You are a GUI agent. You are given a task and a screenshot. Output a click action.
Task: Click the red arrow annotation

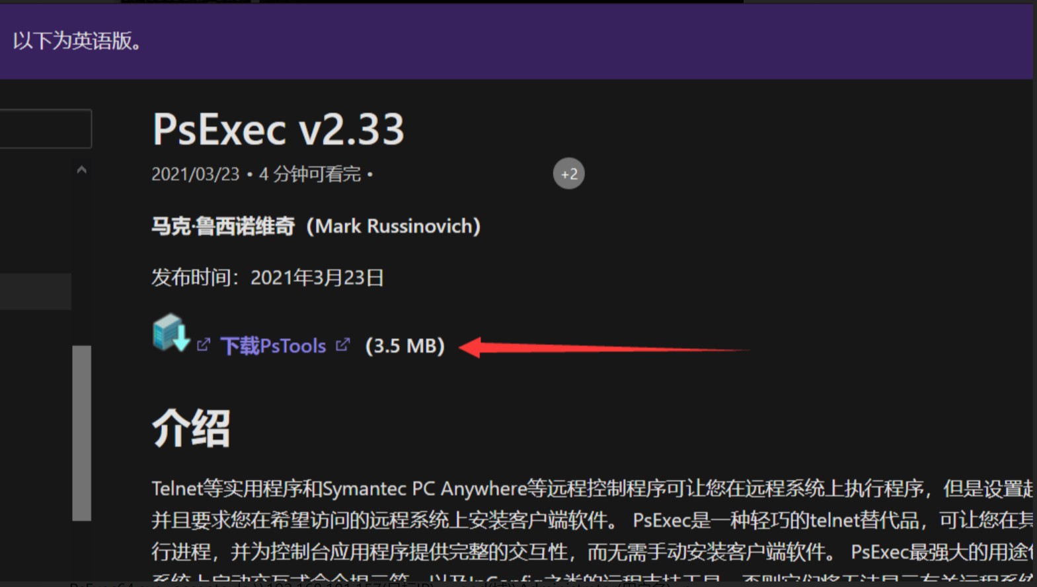[x=603, y=347]
